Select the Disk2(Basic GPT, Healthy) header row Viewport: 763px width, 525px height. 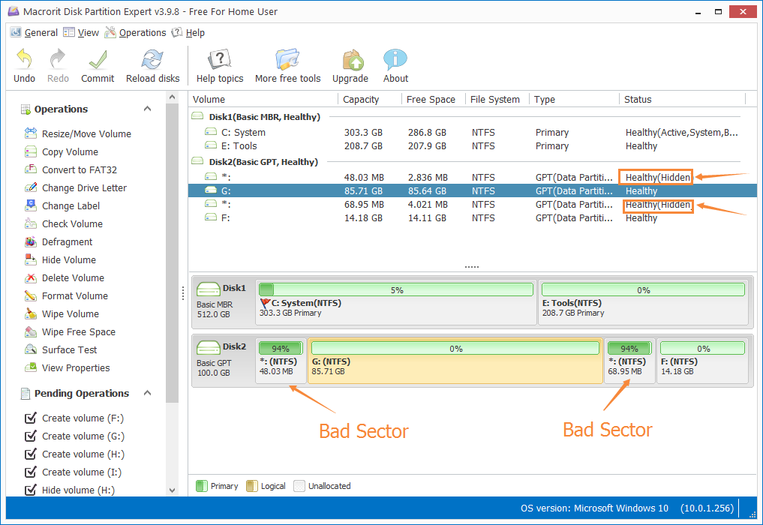(473, 161)
